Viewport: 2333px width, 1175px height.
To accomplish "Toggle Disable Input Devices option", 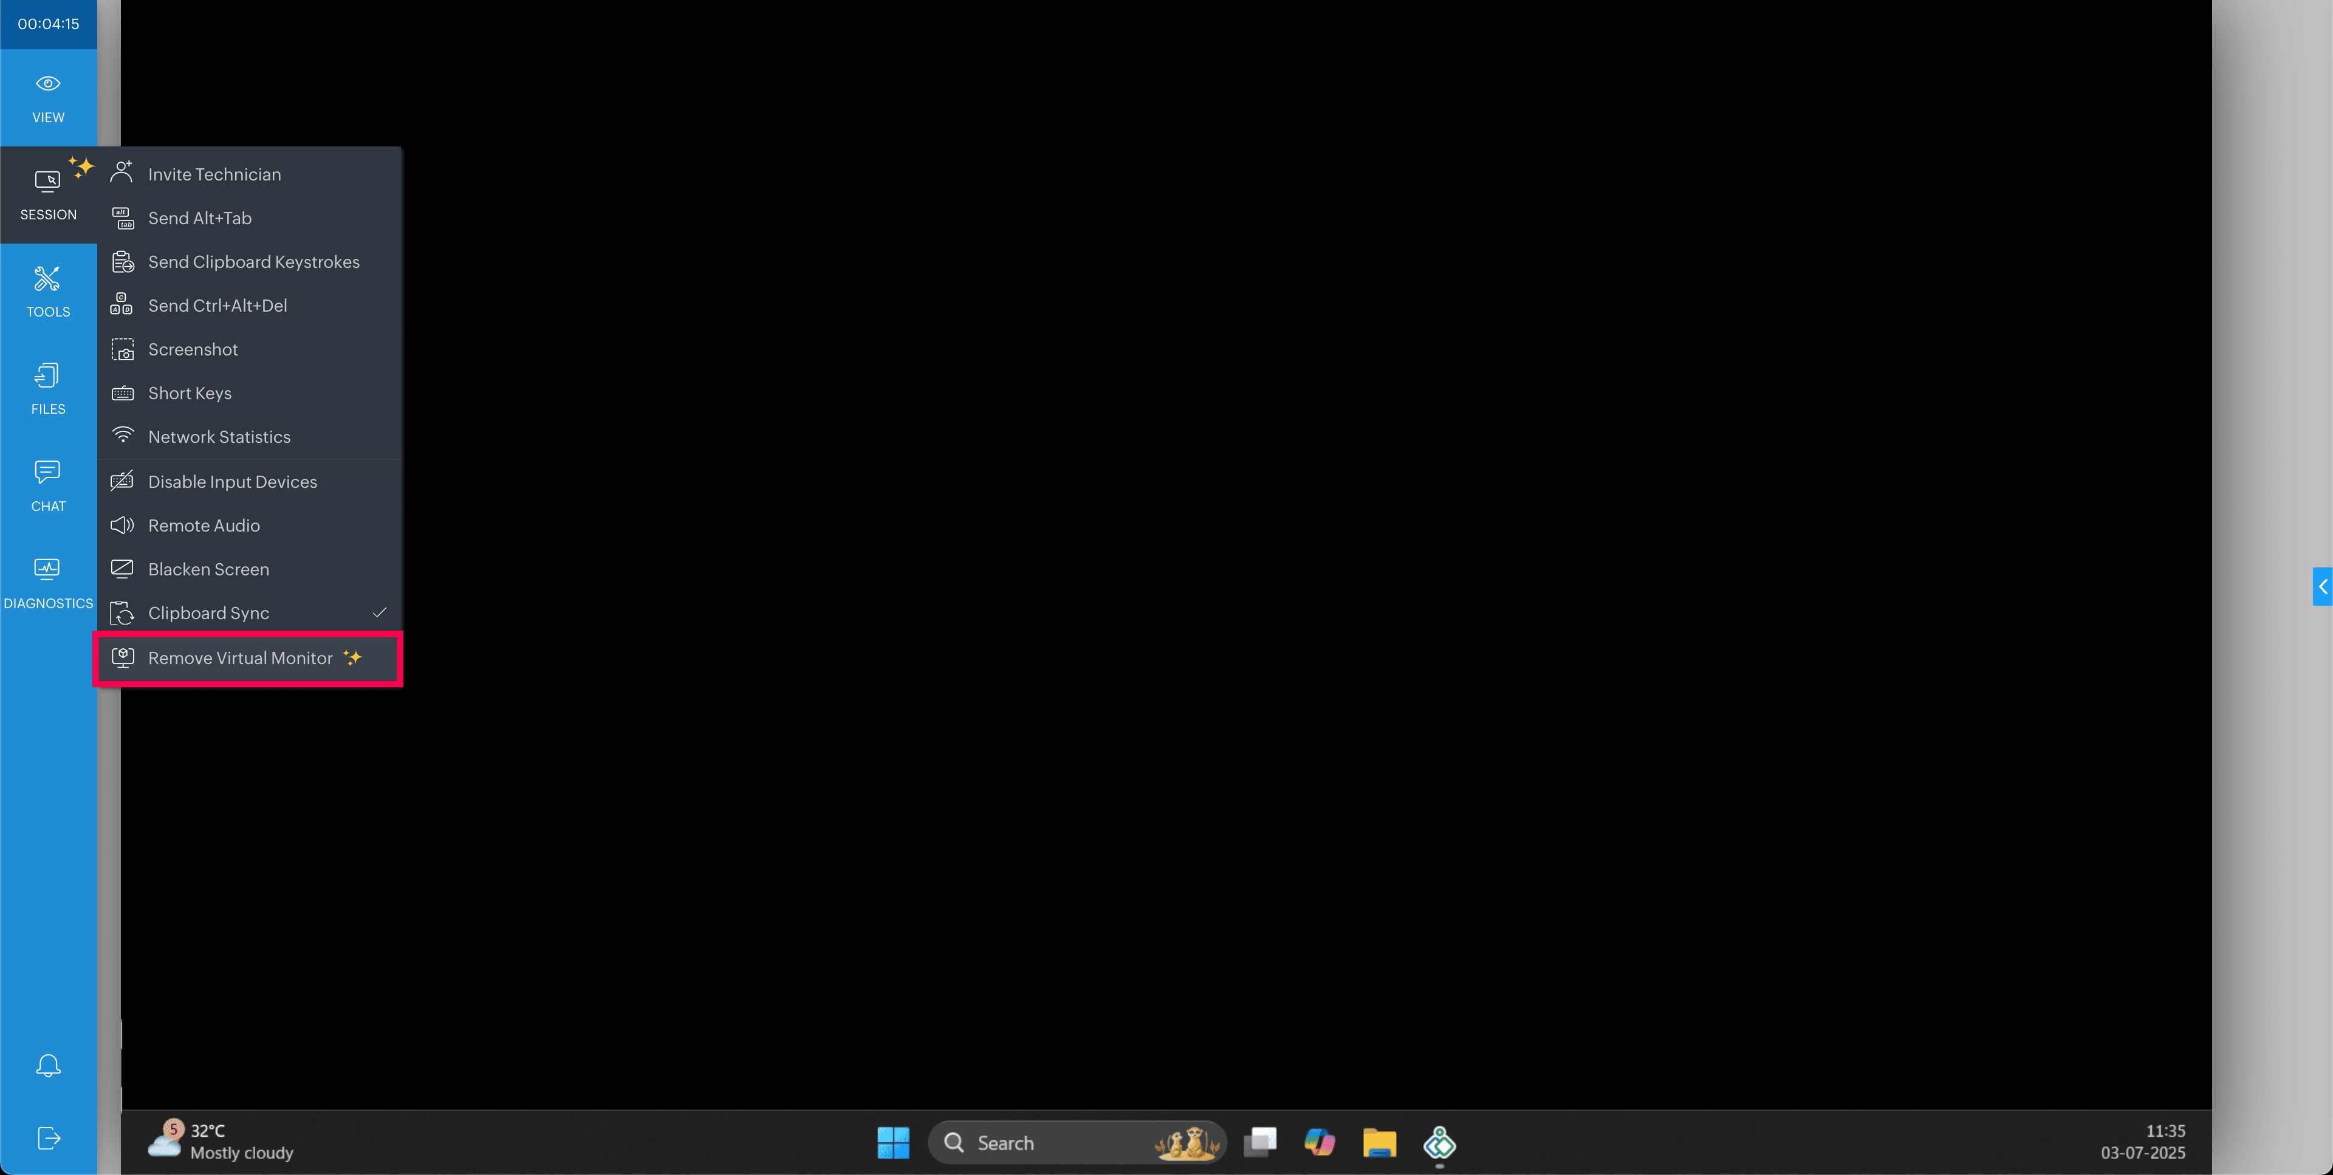I will pos(233,482).
